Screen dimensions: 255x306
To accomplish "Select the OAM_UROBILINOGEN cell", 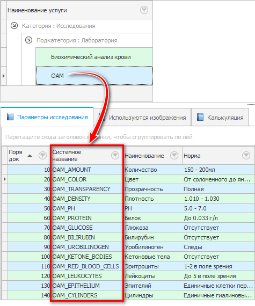I will pyautogui.click(x=87, y=247).
